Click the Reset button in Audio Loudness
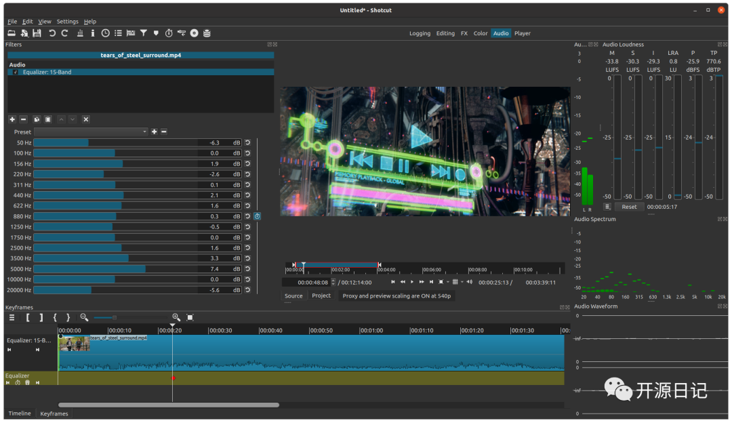 (629, 207)
